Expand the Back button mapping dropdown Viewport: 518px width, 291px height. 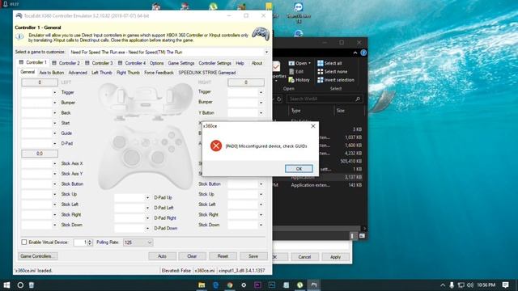[x=54, y=113]
